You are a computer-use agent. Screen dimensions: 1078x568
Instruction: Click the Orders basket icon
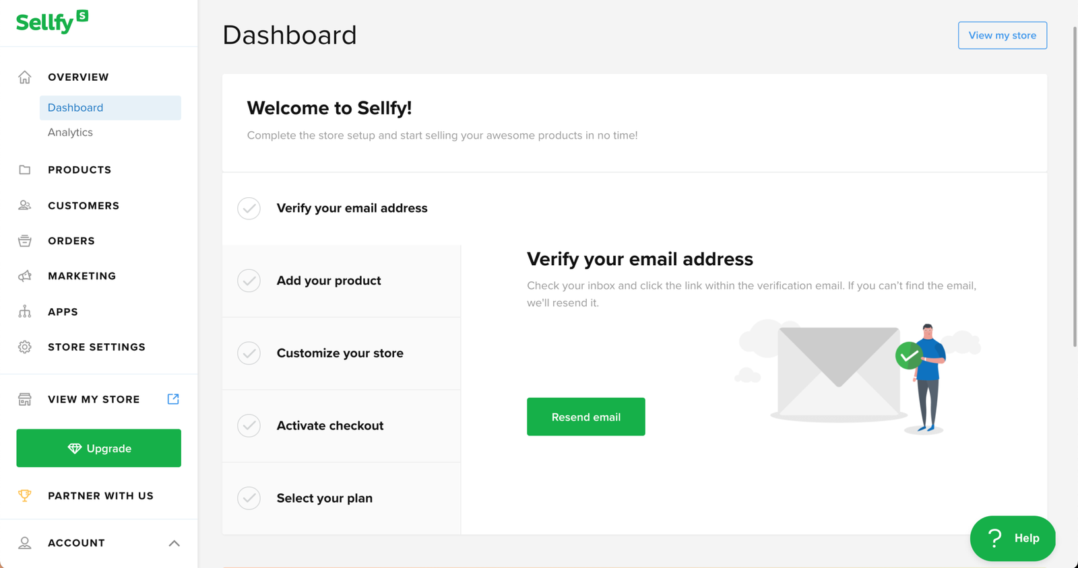pos(25,241)
